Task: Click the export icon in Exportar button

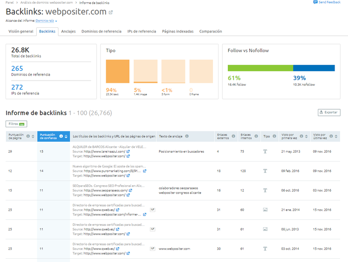Action: pos(321,112)
